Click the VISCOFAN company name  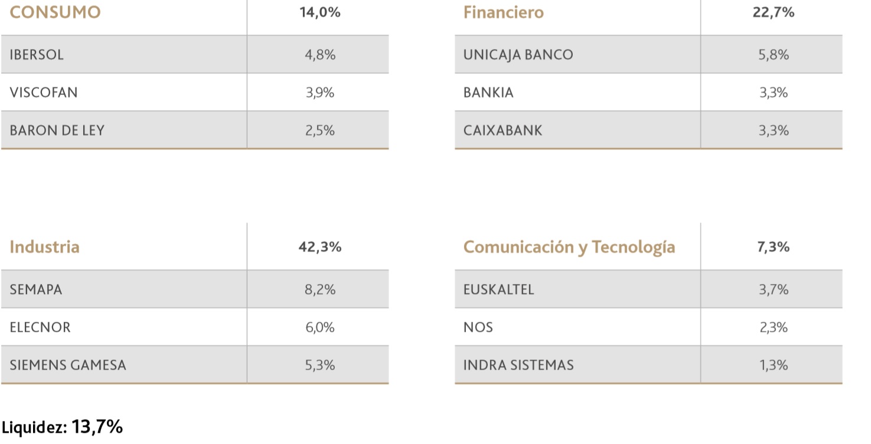[x=44, y=93]
